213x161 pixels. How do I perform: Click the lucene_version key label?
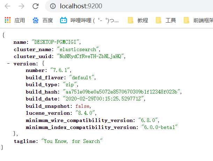48,113
